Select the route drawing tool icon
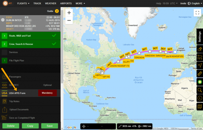This screenshot has width=203, height=130. tap(200, 57)
